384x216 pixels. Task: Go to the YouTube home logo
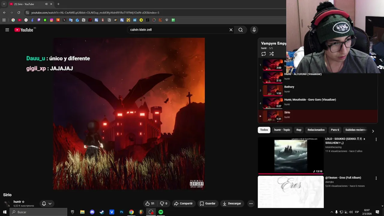(x=24, y=30)
